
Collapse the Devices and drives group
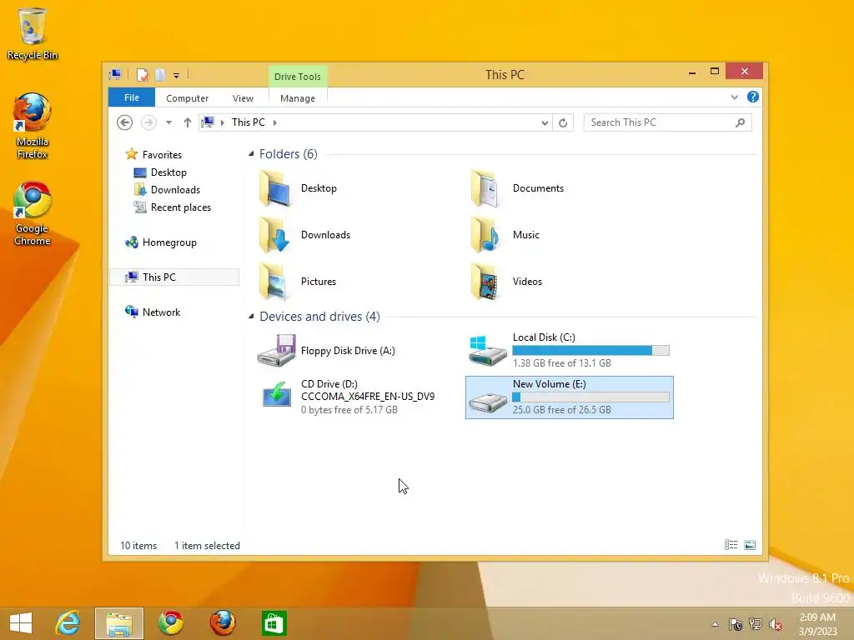[x=251, y=316]
